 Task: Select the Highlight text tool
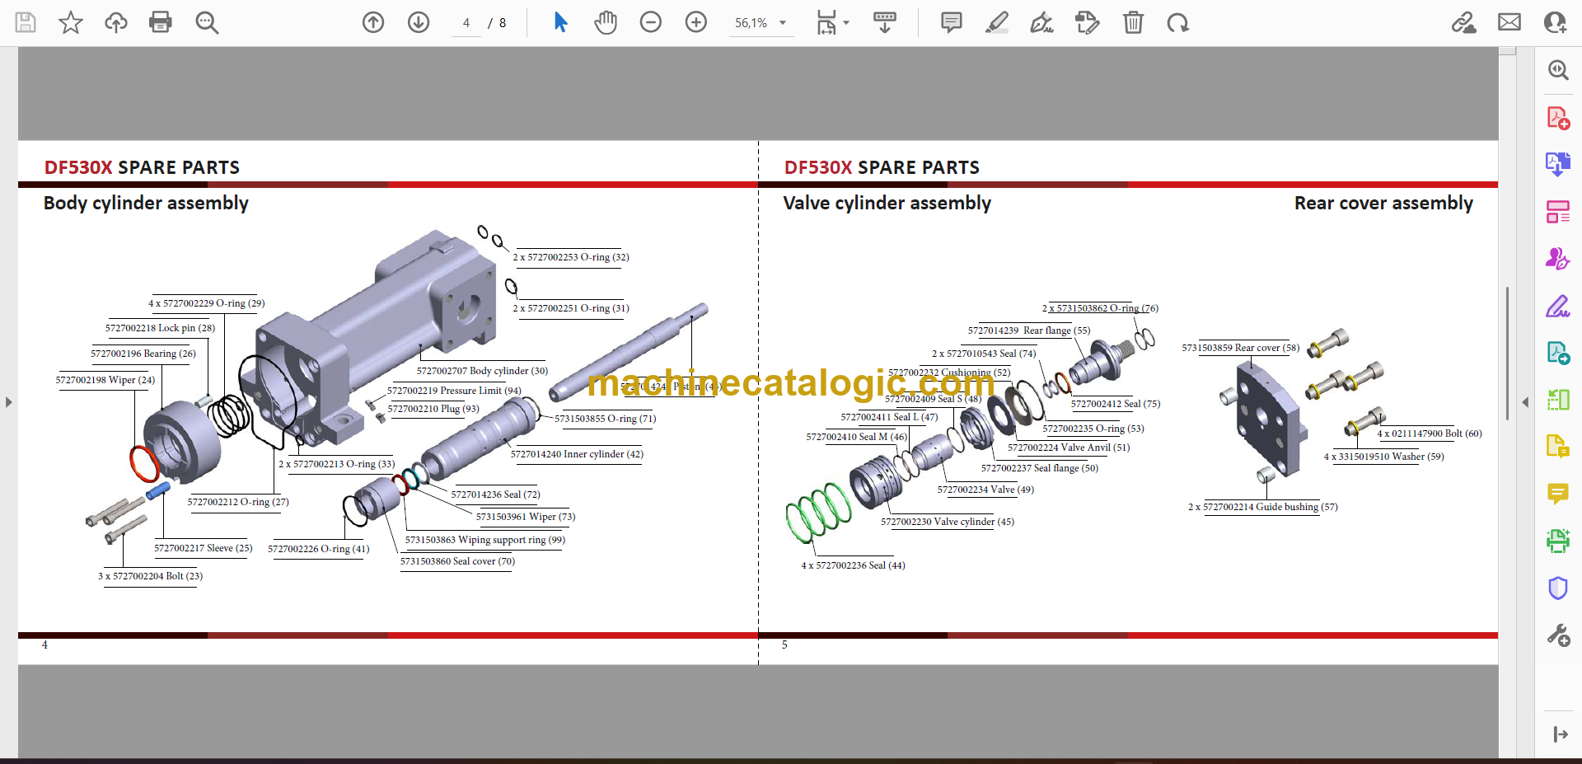click(997, 22)
